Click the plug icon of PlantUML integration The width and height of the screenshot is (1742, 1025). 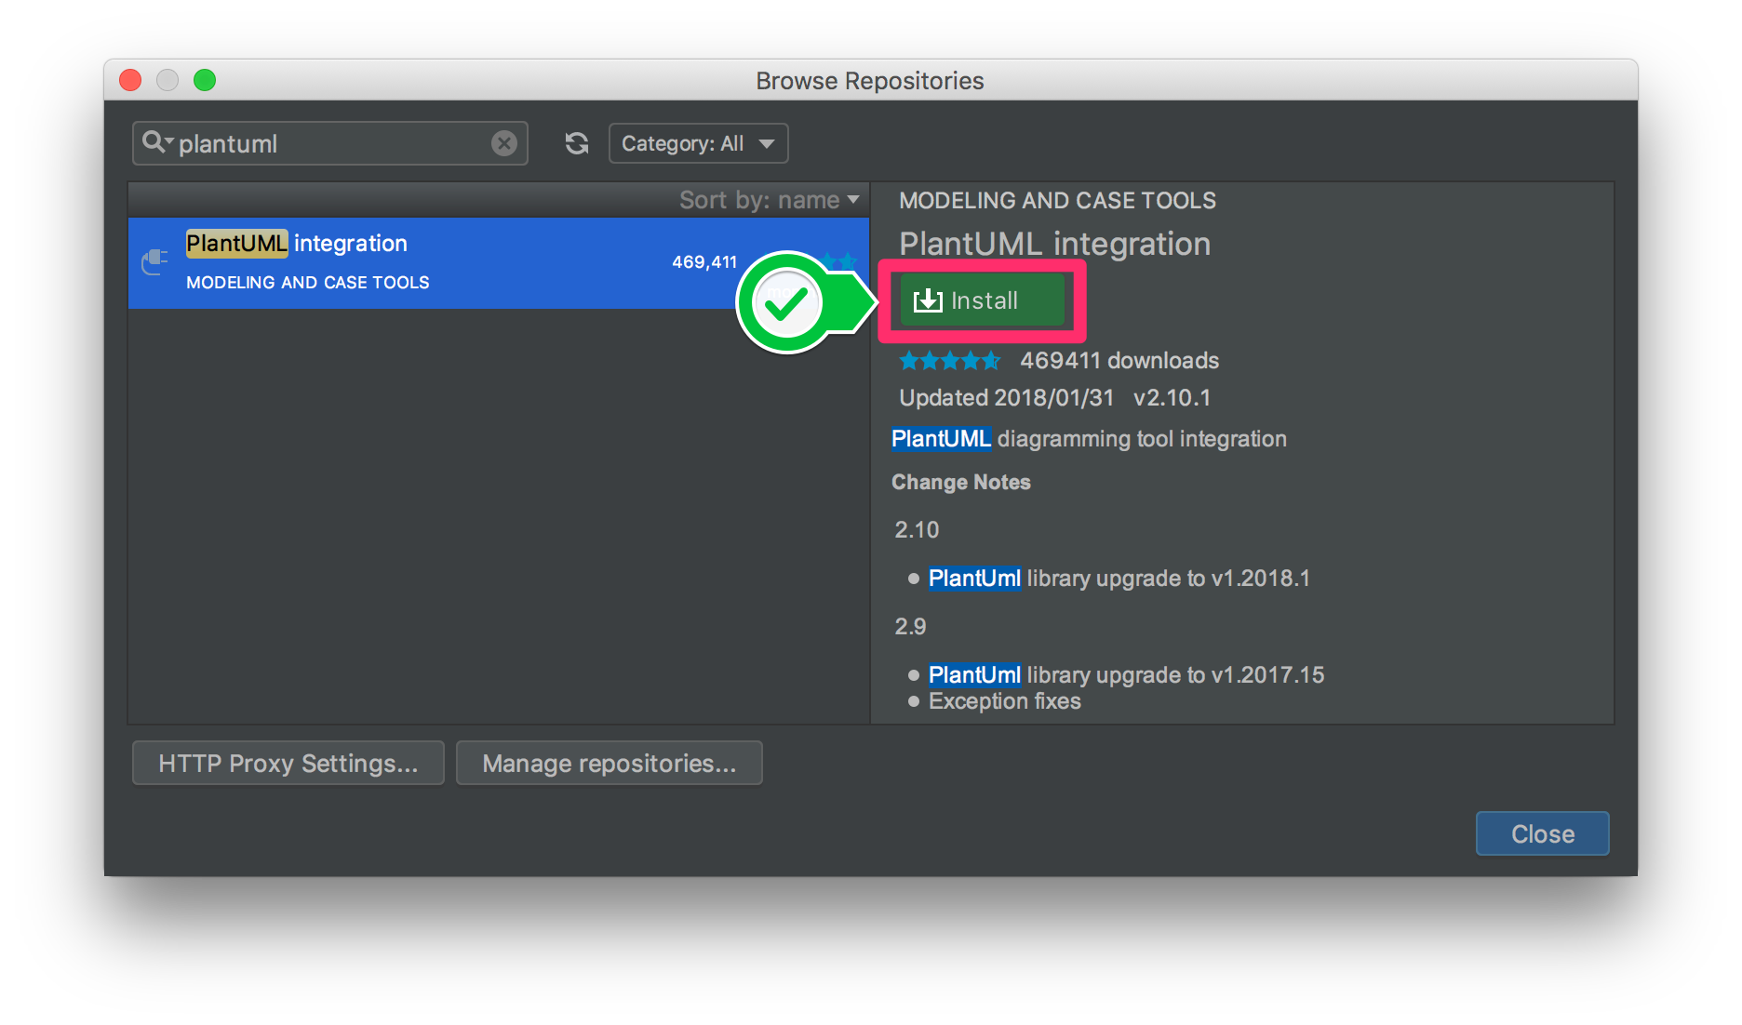point(154,262)
